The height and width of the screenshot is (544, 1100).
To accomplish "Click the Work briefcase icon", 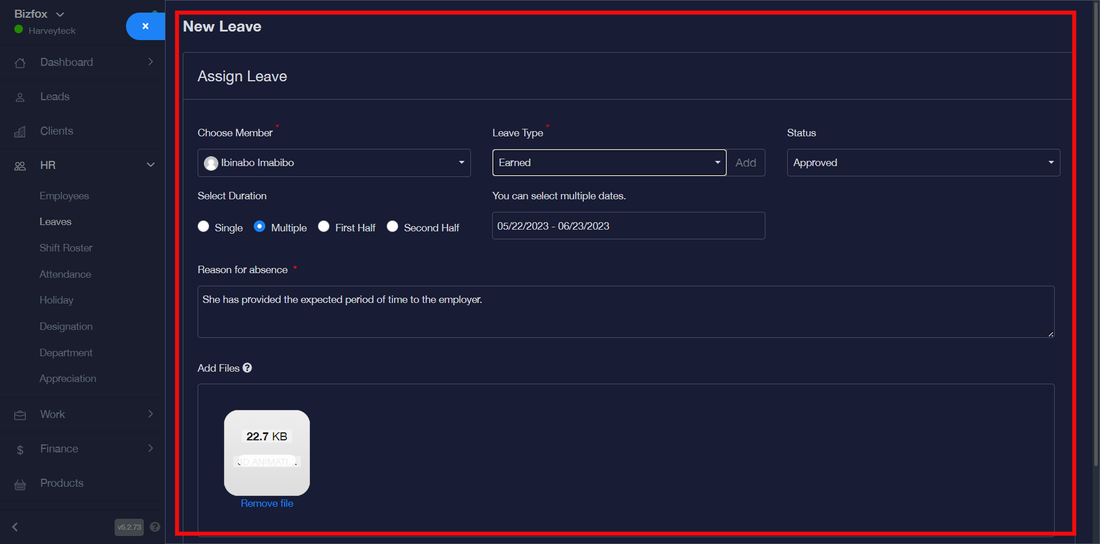I will [x=20, y=415].
